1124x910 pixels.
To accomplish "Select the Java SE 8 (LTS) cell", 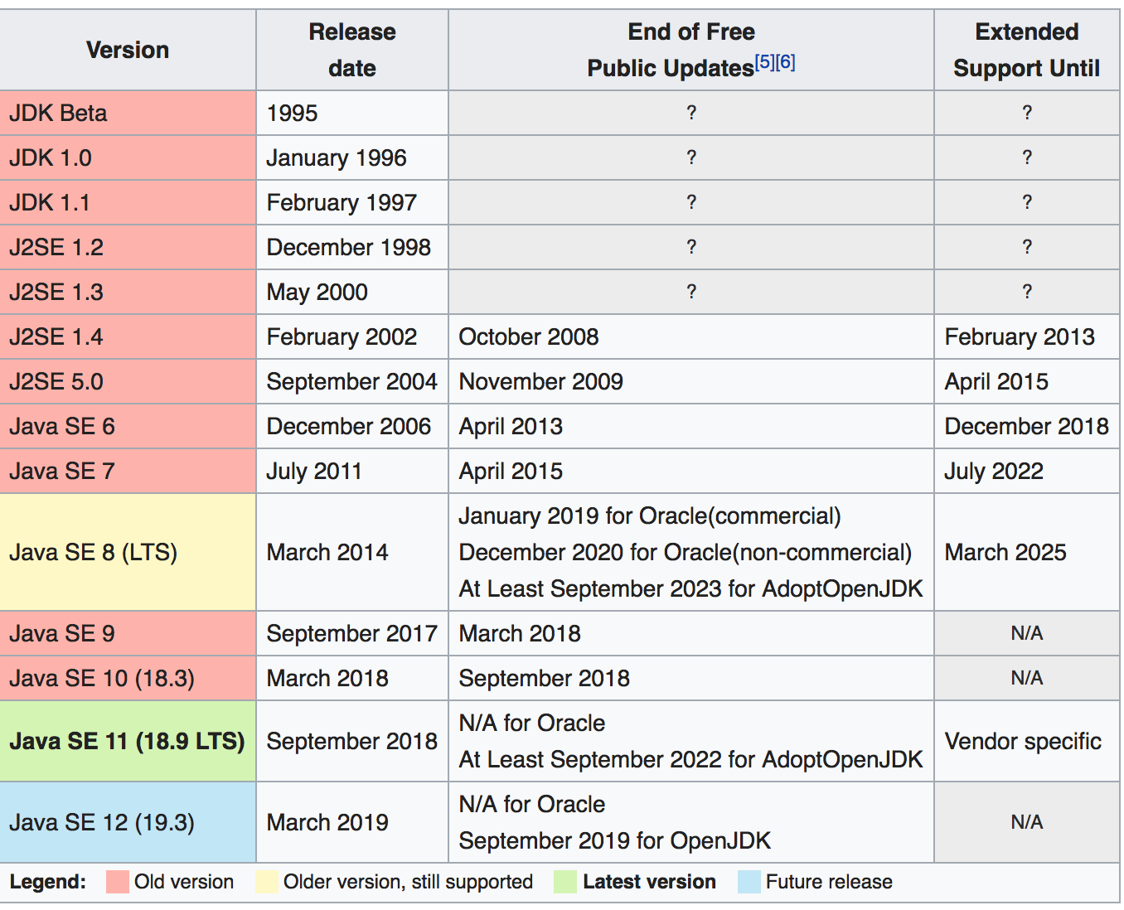I will [128, 552].
